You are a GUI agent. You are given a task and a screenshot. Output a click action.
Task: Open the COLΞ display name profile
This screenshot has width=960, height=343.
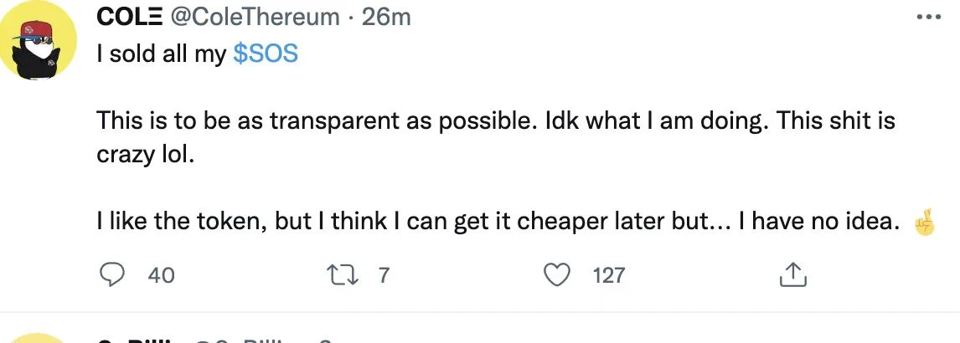(x=128, y=17)
